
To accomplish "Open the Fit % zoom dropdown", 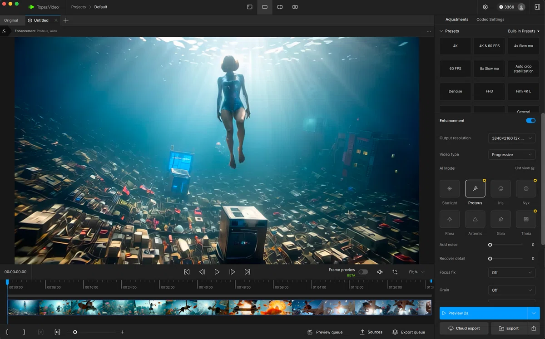I will click(x=417, y=272).
